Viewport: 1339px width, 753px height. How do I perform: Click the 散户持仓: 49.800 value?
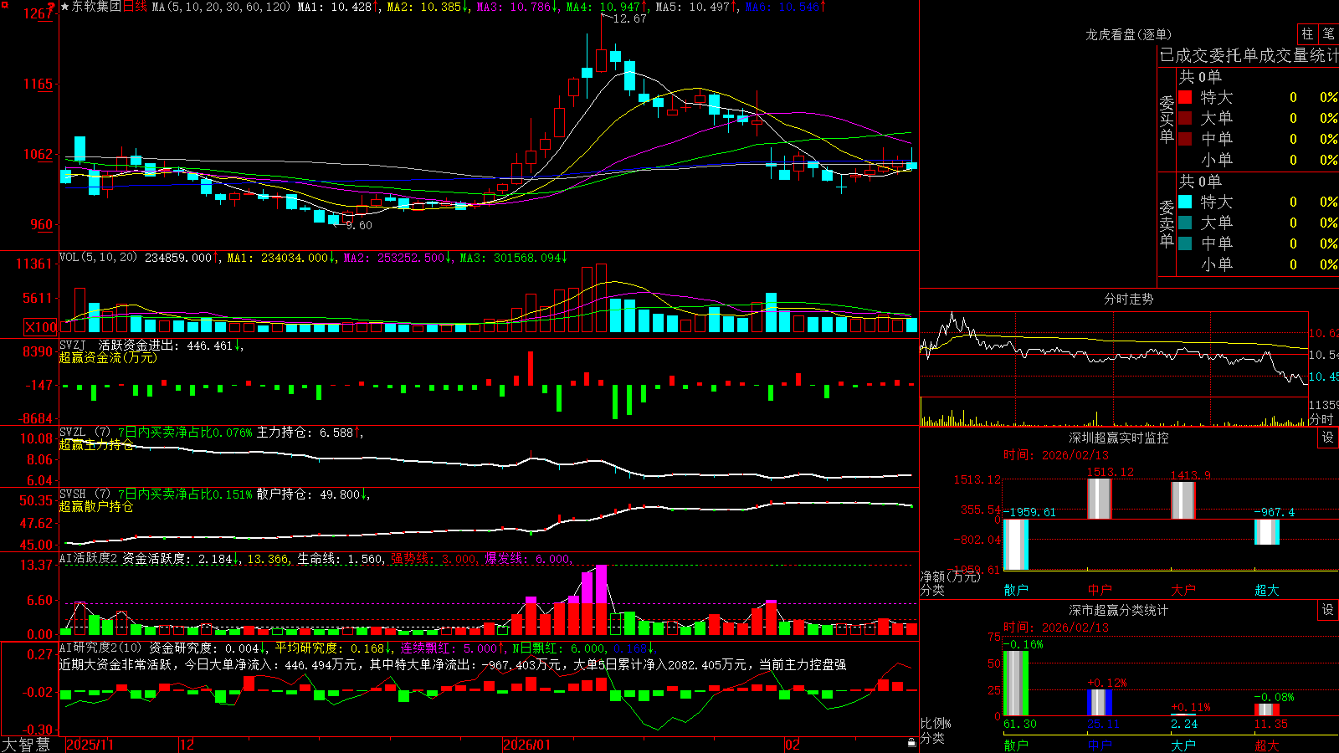308,494
